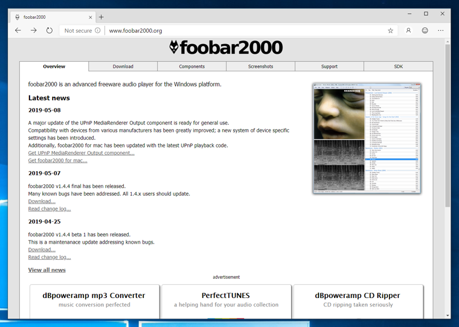Image resolution: width=459 pixels, height=327 pixels.
Task: Minimize the browser window
Action: [x=409, y=13]
